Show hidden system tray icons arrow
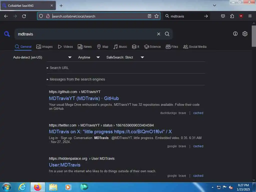Viewport: 256px width, 192px height. coord(212,187)
